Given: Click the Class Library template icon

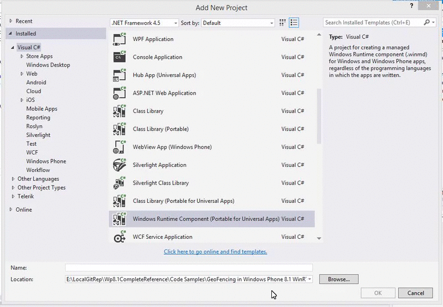Looking at the screenshot, I should click(119, 111).
